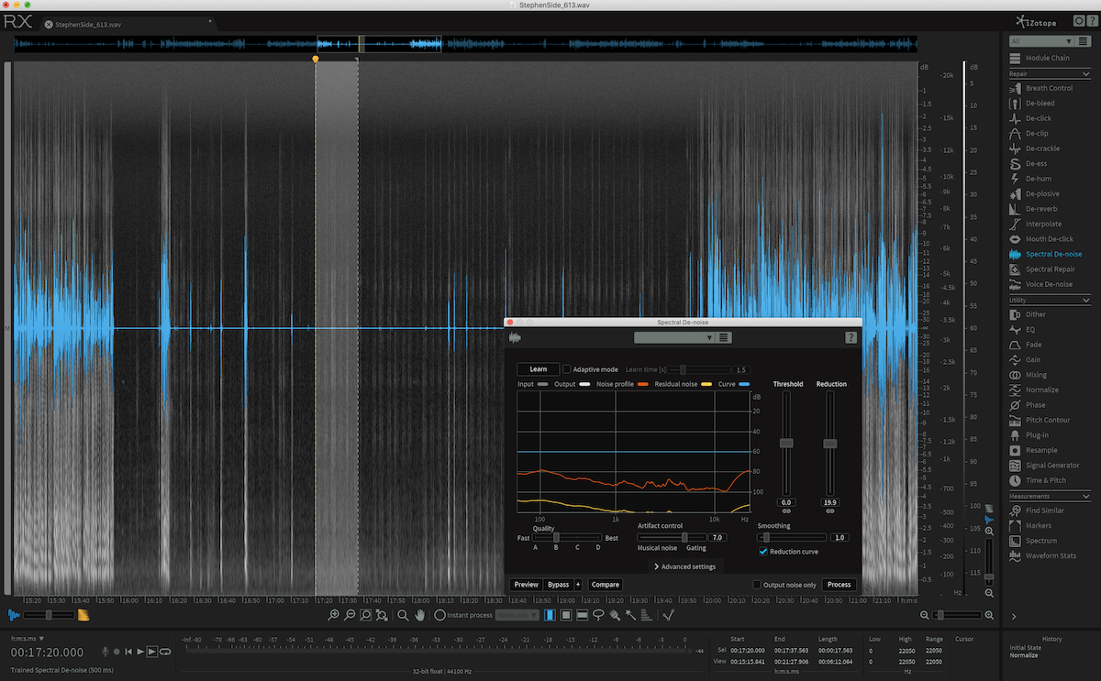Screen dimensions: 1101x681
Task: Click the Compare button
Action: point(606,585)
